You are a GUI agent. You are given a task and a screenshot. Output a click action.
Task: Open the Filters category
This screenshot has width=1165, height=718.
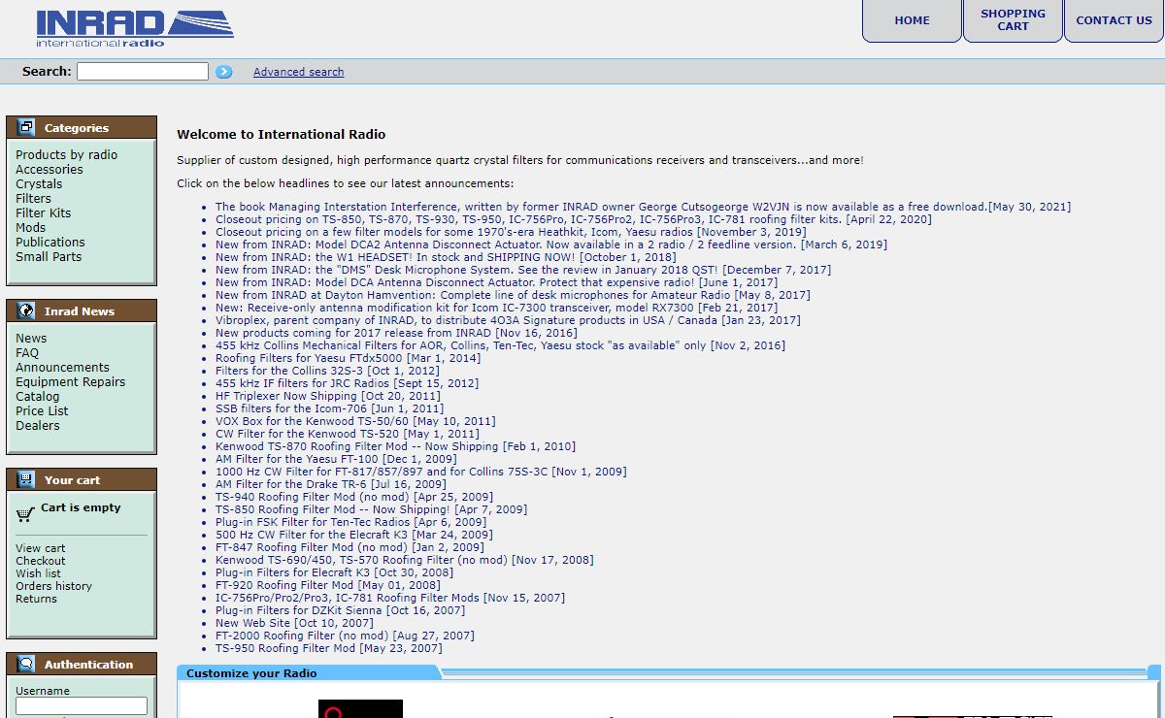pos(33,199)
